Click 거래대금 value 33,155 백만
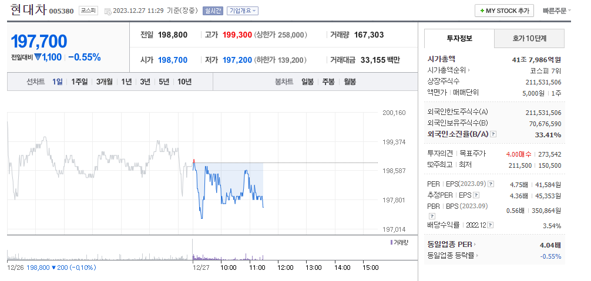The image size is (591, 281). click(380, 60)
